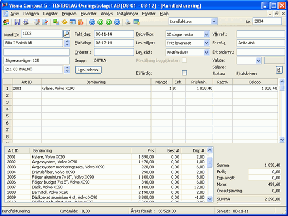This screenshot has width=288, height=216.
Task: Click the Kund ID input field
Action: coord(42,34)
